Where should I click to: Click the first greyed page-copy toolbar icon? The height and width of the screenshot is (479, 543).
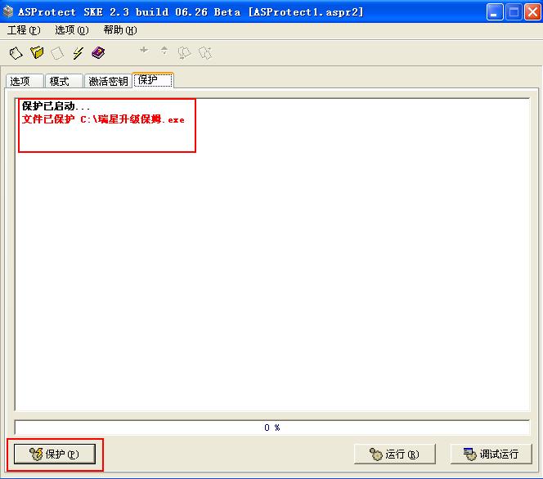coord(184,53)
